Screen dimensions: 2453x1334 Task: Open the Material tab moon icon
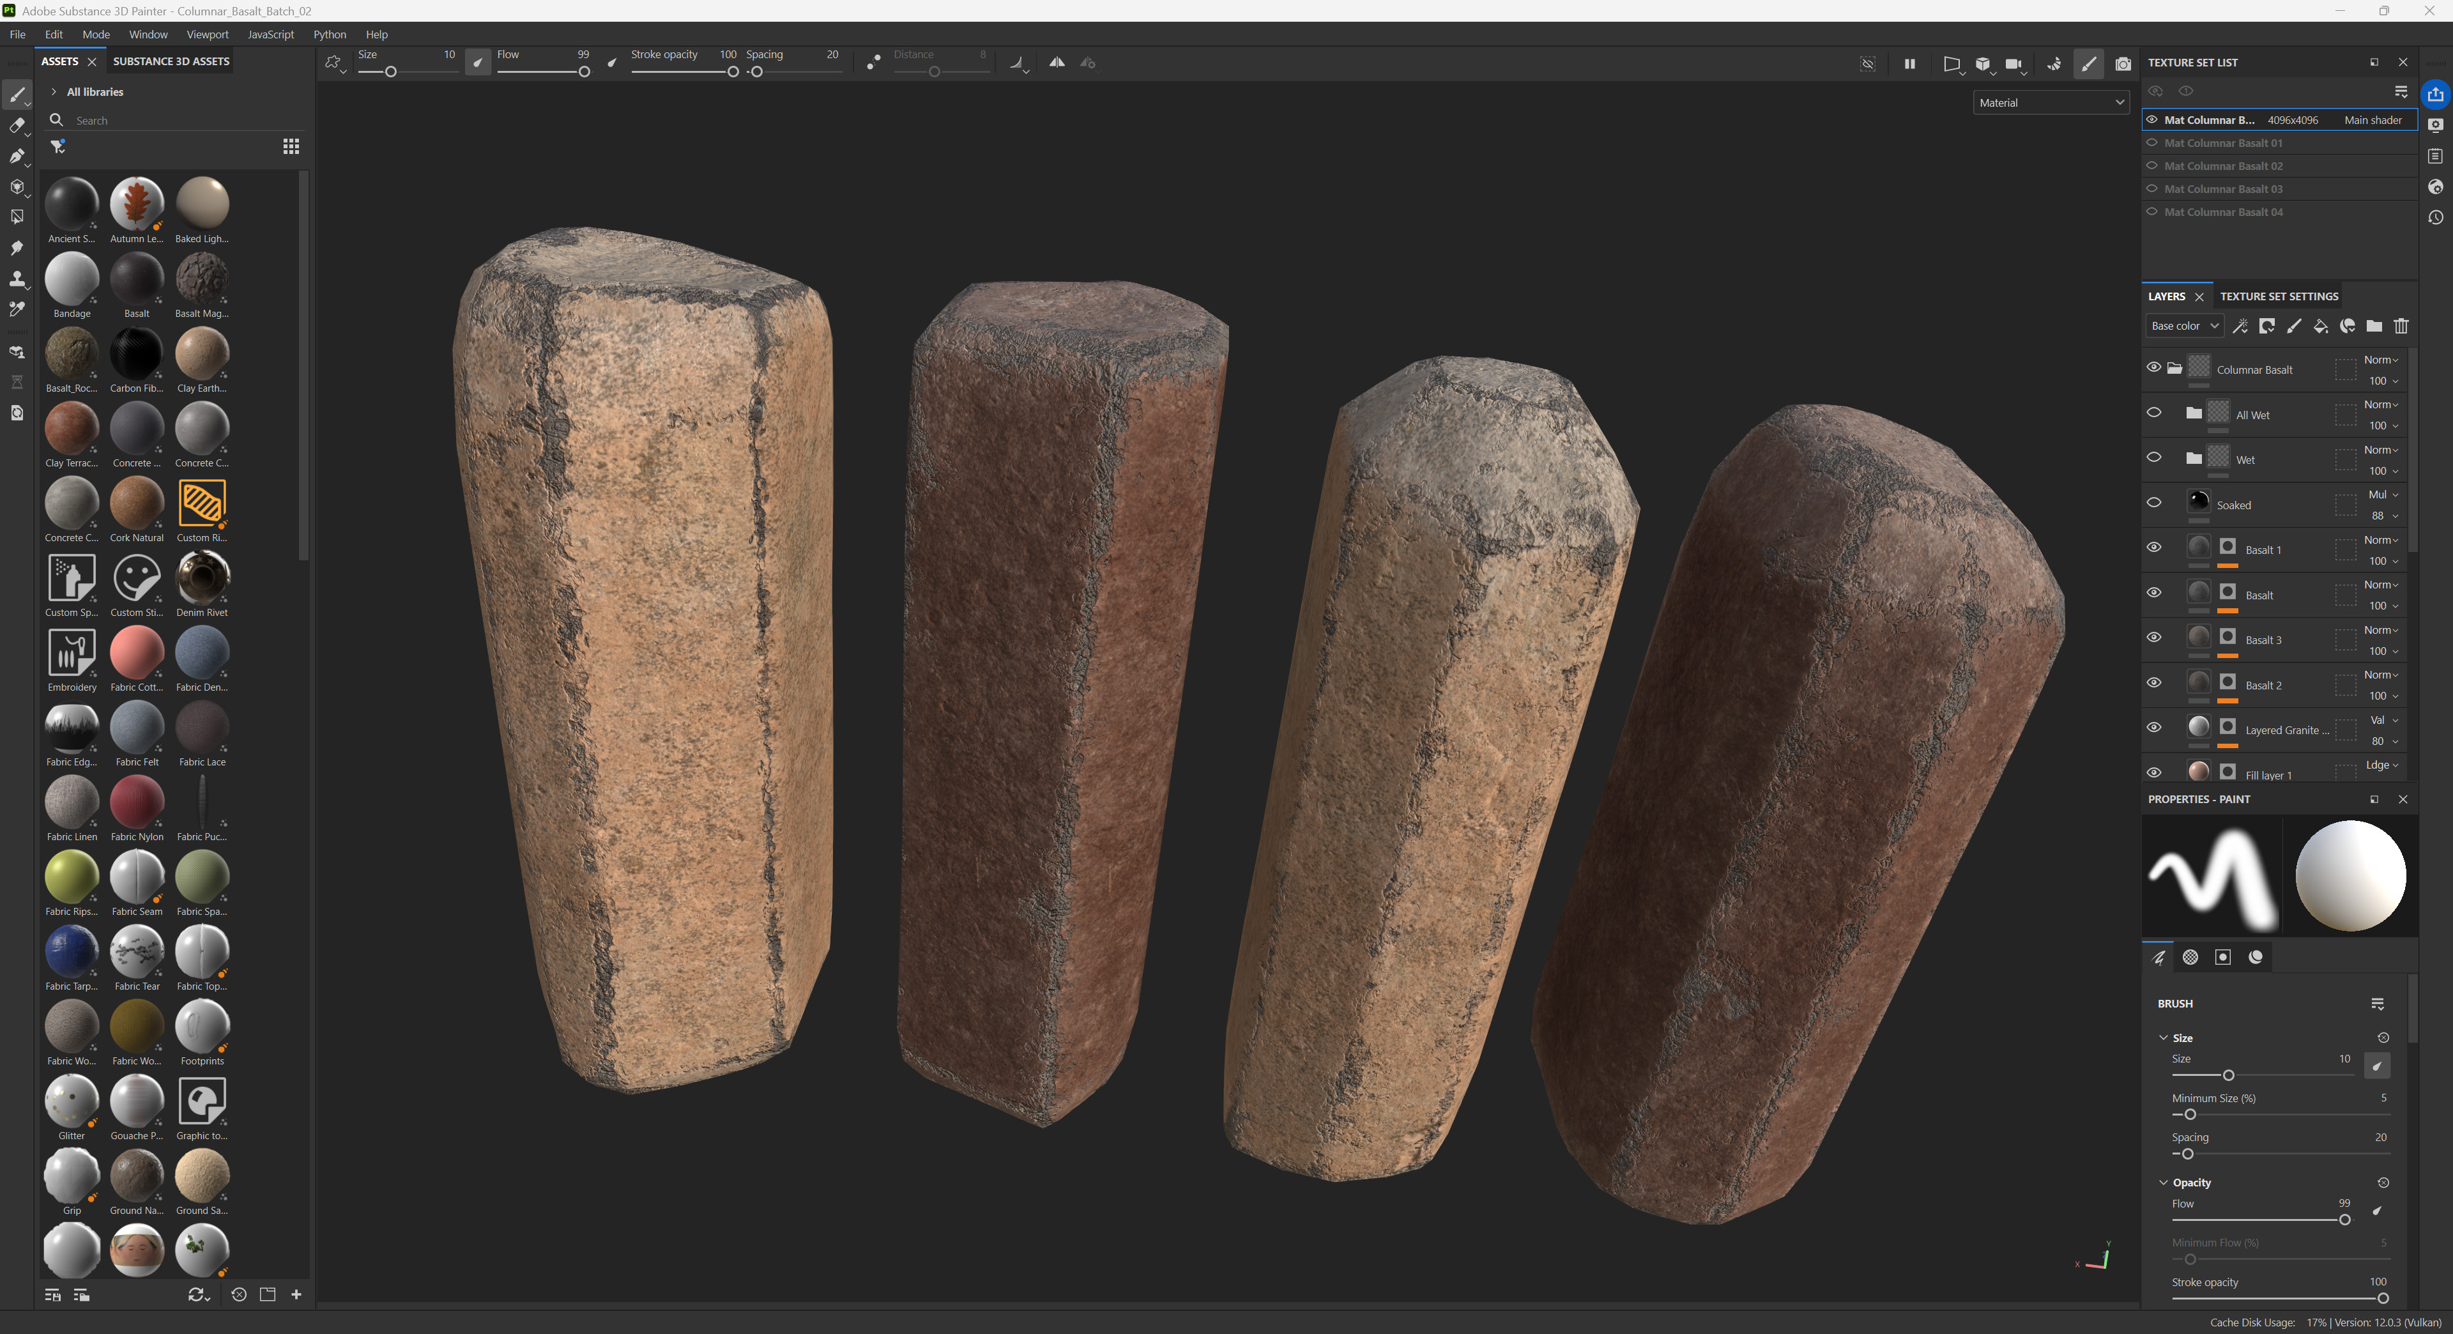2255,957
